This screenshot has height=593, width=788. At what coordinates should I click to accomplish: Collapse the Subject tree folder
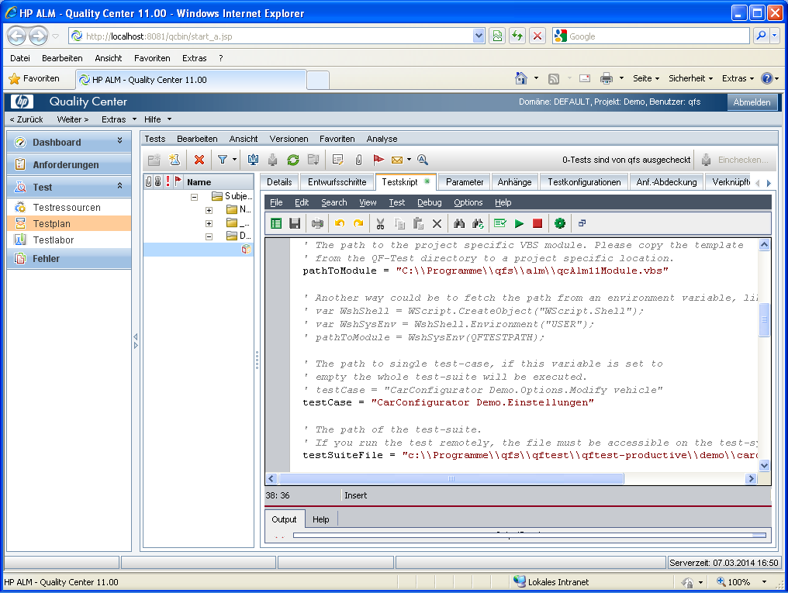click(x=194, y=197)
